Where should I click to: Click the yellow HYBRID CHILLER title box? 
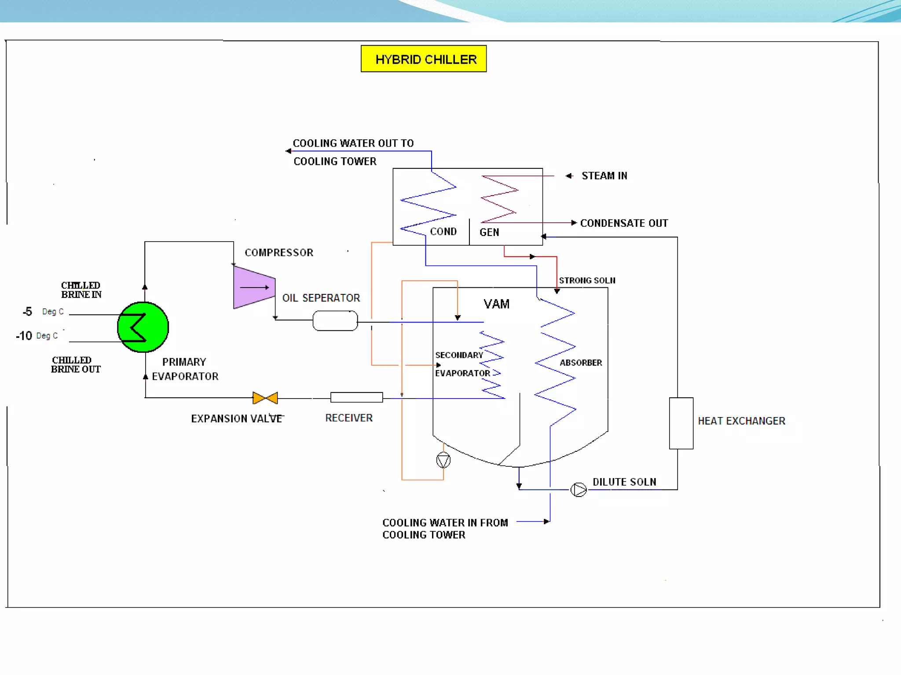click(424, 59)
